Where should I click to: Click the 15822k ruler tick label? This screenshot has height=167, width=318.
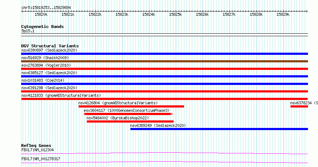(x=95, y=14)
